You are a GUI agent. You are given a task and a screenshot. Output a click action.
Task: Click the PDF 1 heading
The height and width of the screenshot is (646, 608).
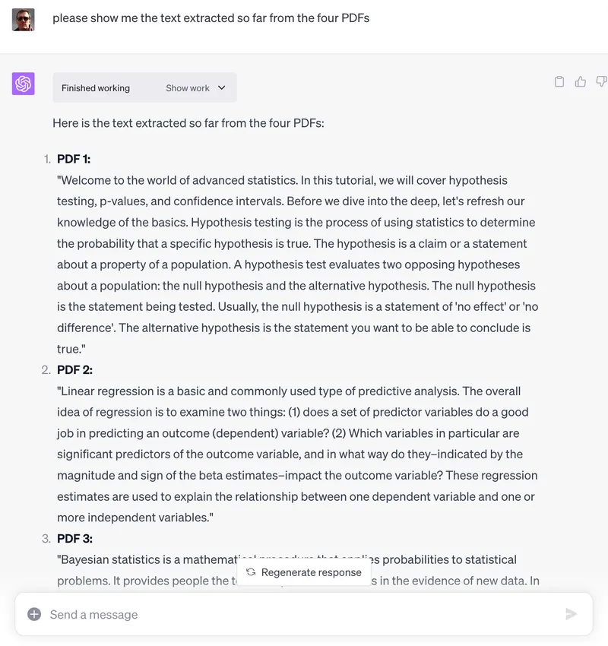click(x=74, y=159)
